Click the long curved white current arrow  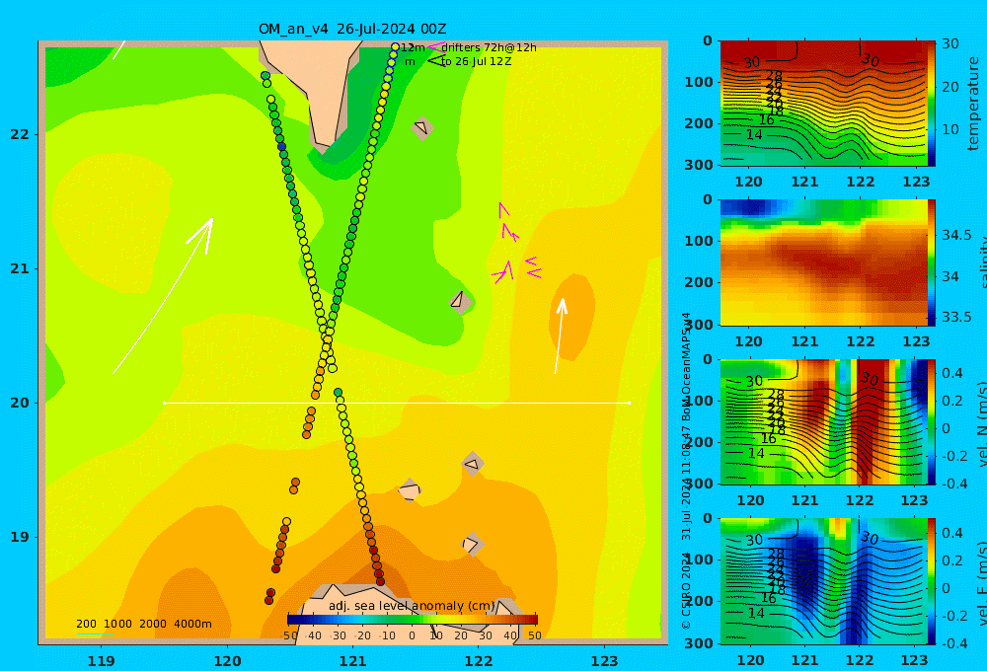[163, 296]
